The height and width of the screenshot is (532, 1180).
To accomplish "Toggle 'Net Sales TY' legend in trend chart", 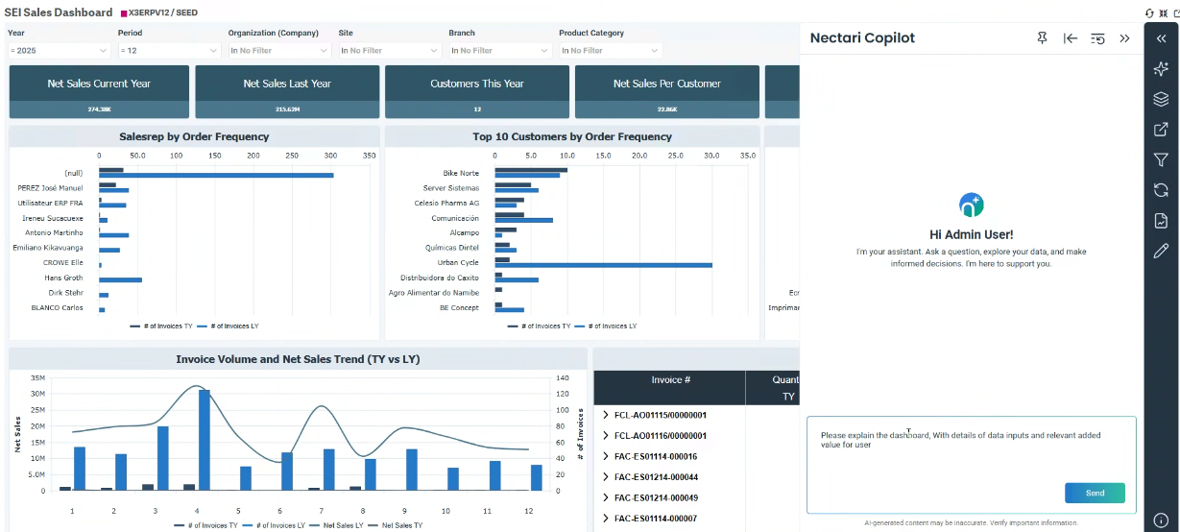I will coord(395,525).
